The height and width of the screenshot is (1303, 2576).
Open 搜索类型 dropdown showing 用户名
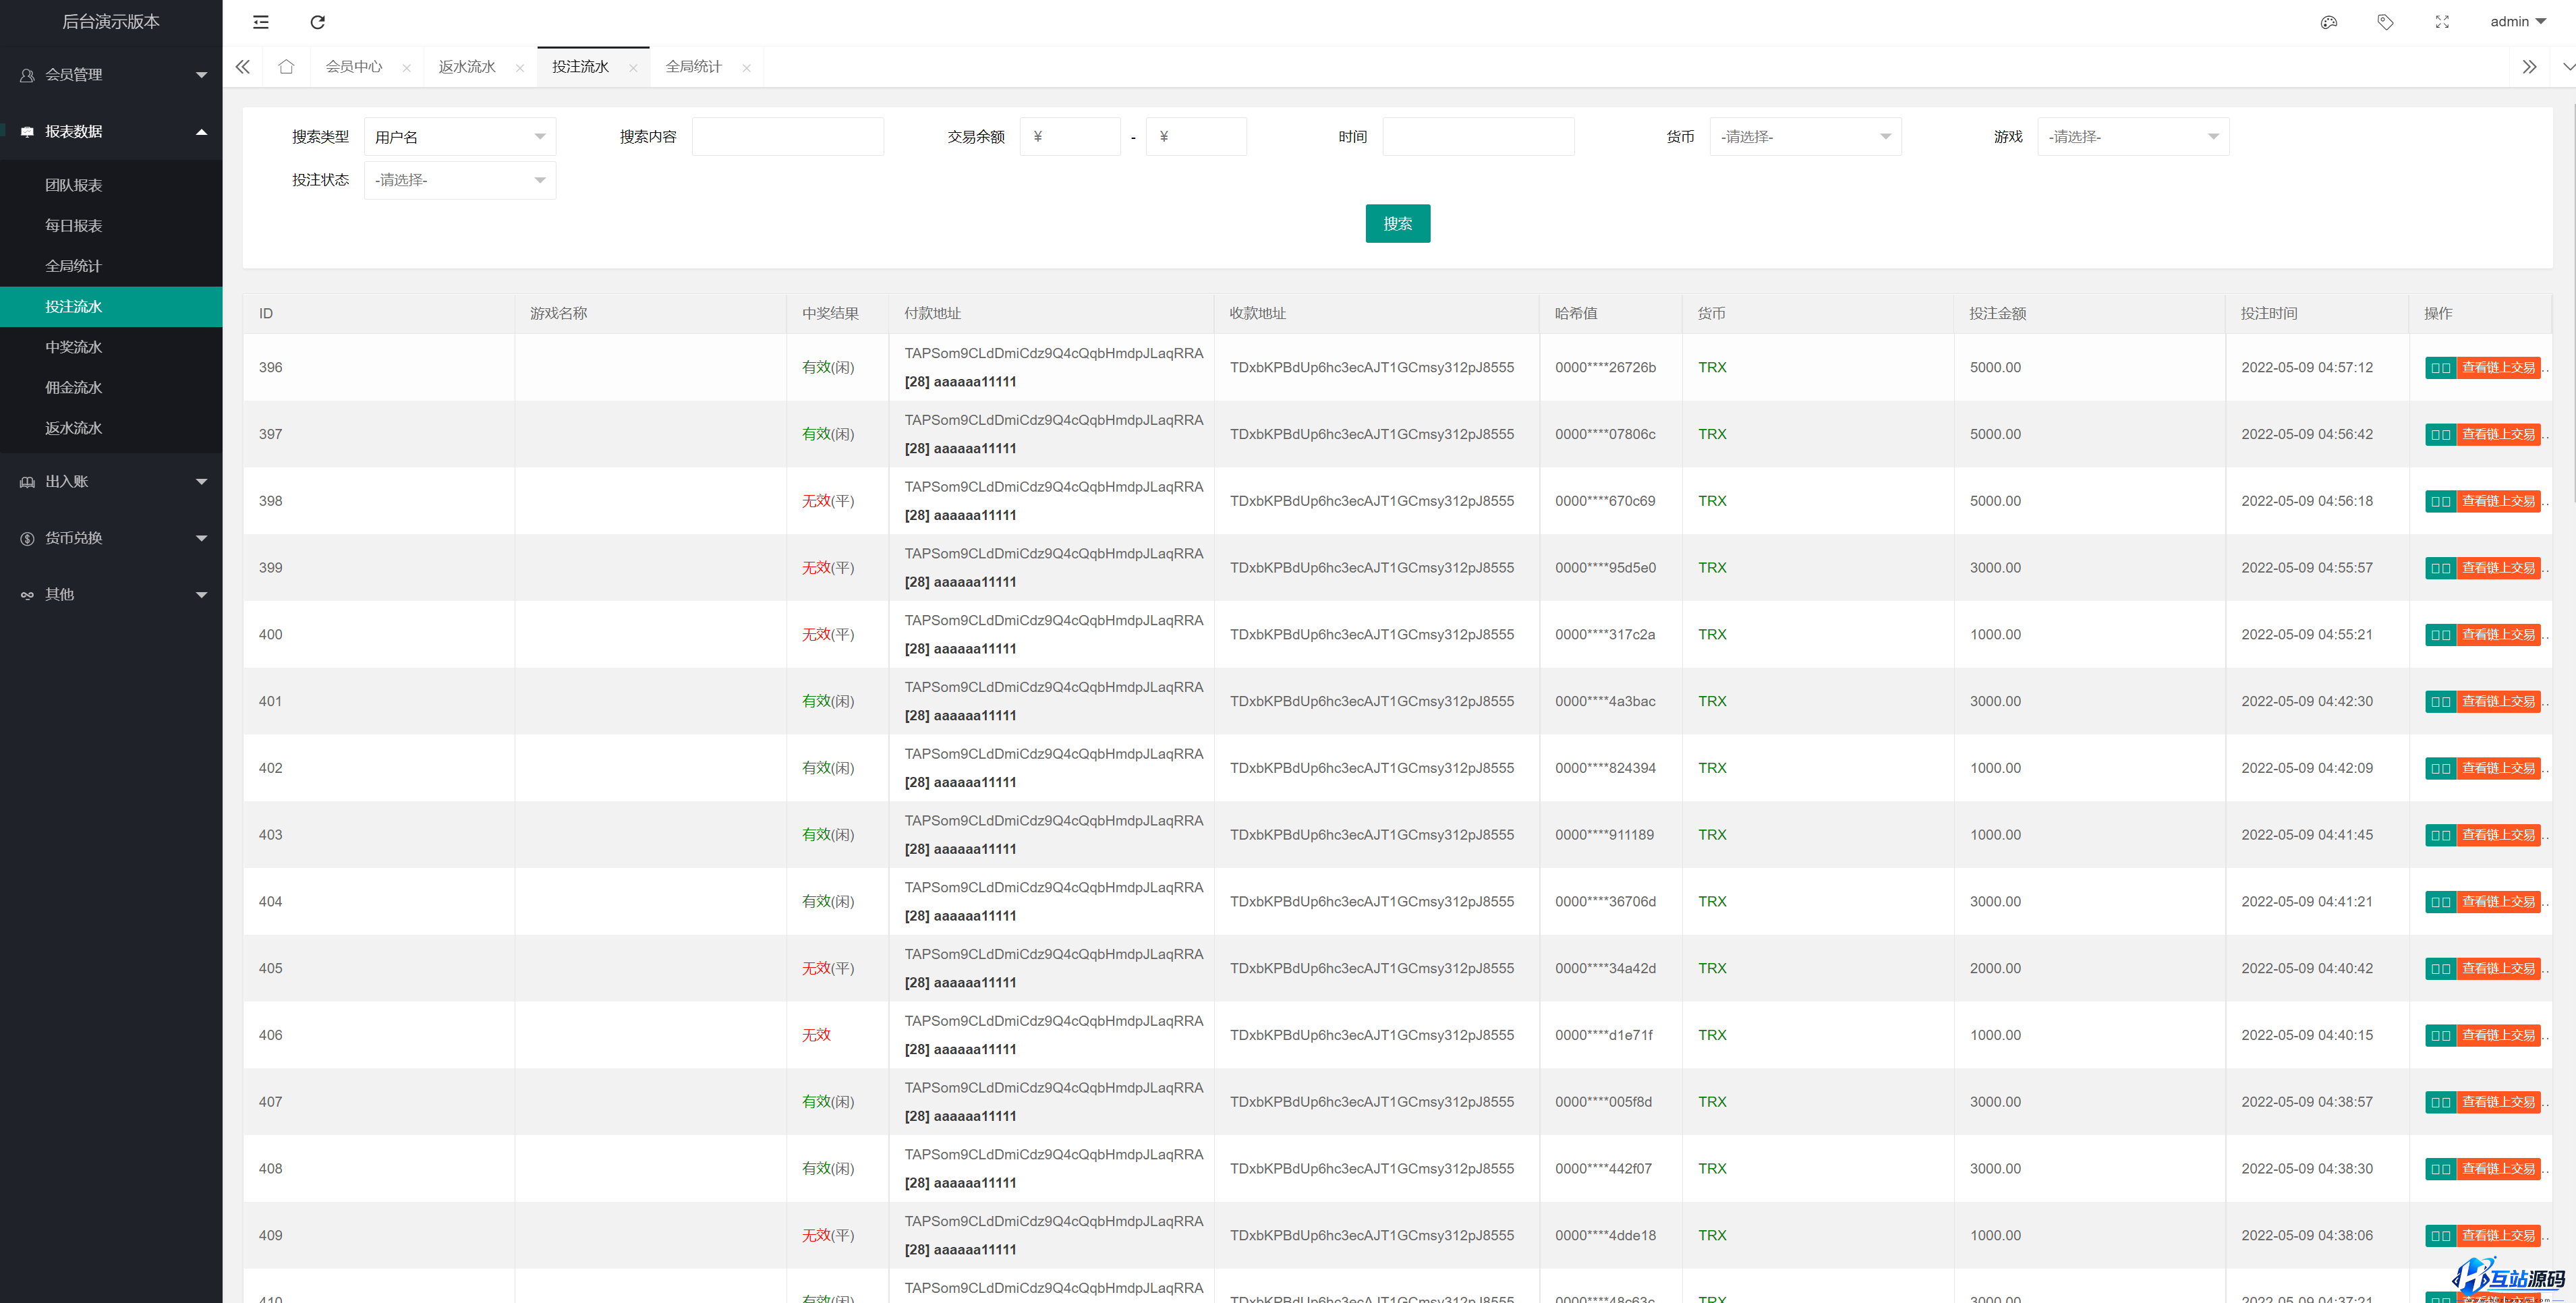[x=460, y=137]
